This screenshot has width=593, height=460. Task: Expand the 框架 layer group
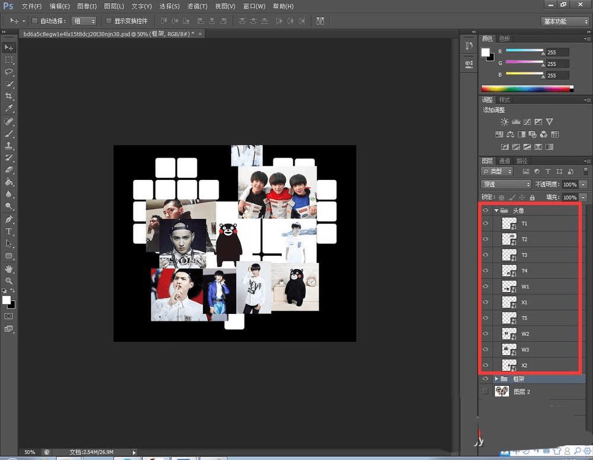(x=496, y=379)
